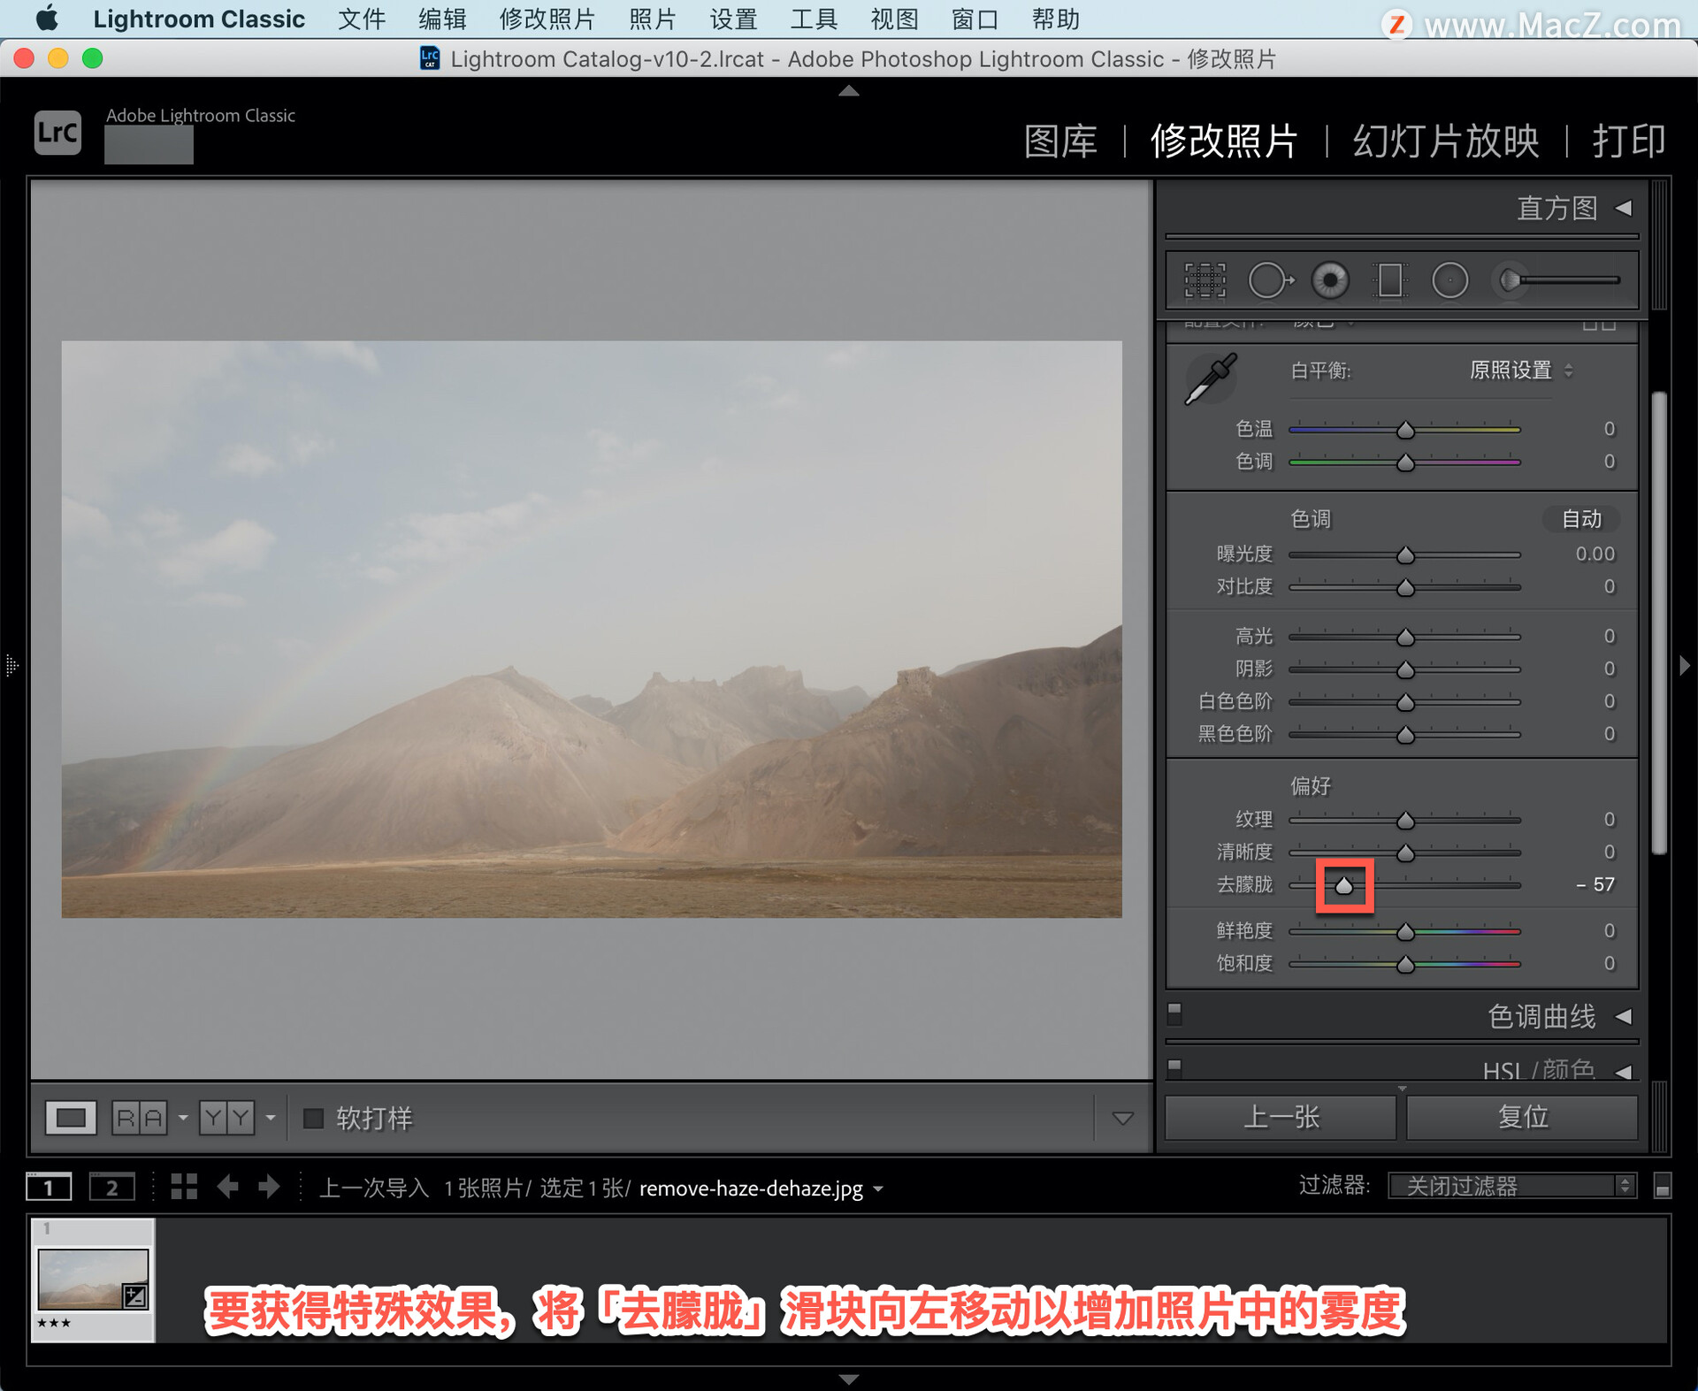Select the Spot Removal tool

[x=1271, y=280]
